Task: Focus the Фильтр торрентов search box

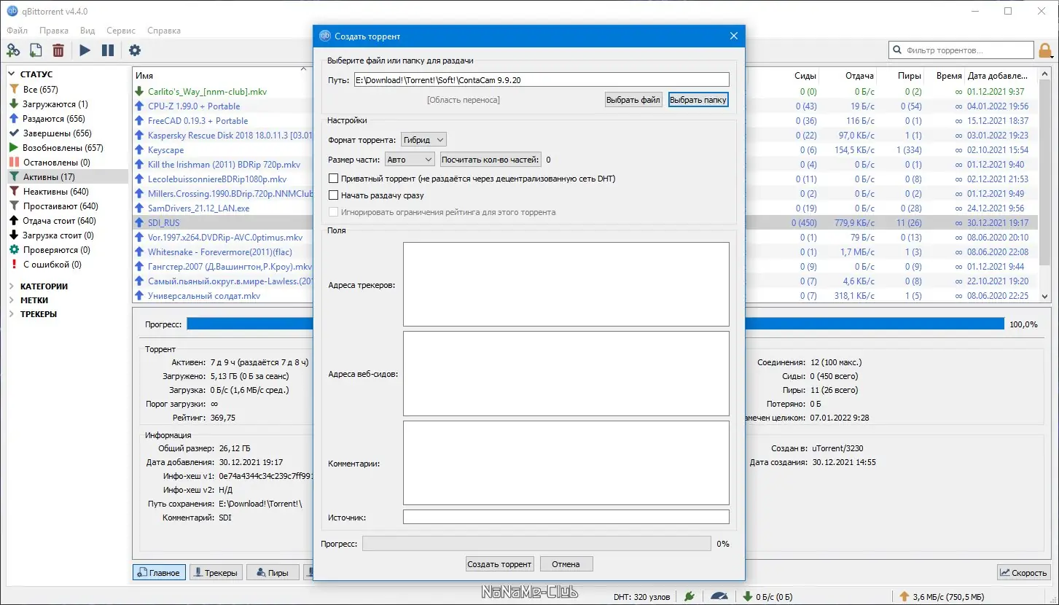Action: 961,50
